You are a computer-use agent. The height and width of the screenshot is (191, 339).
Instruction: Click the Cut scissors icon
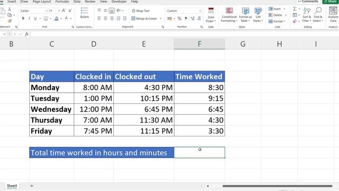[10, 9]
